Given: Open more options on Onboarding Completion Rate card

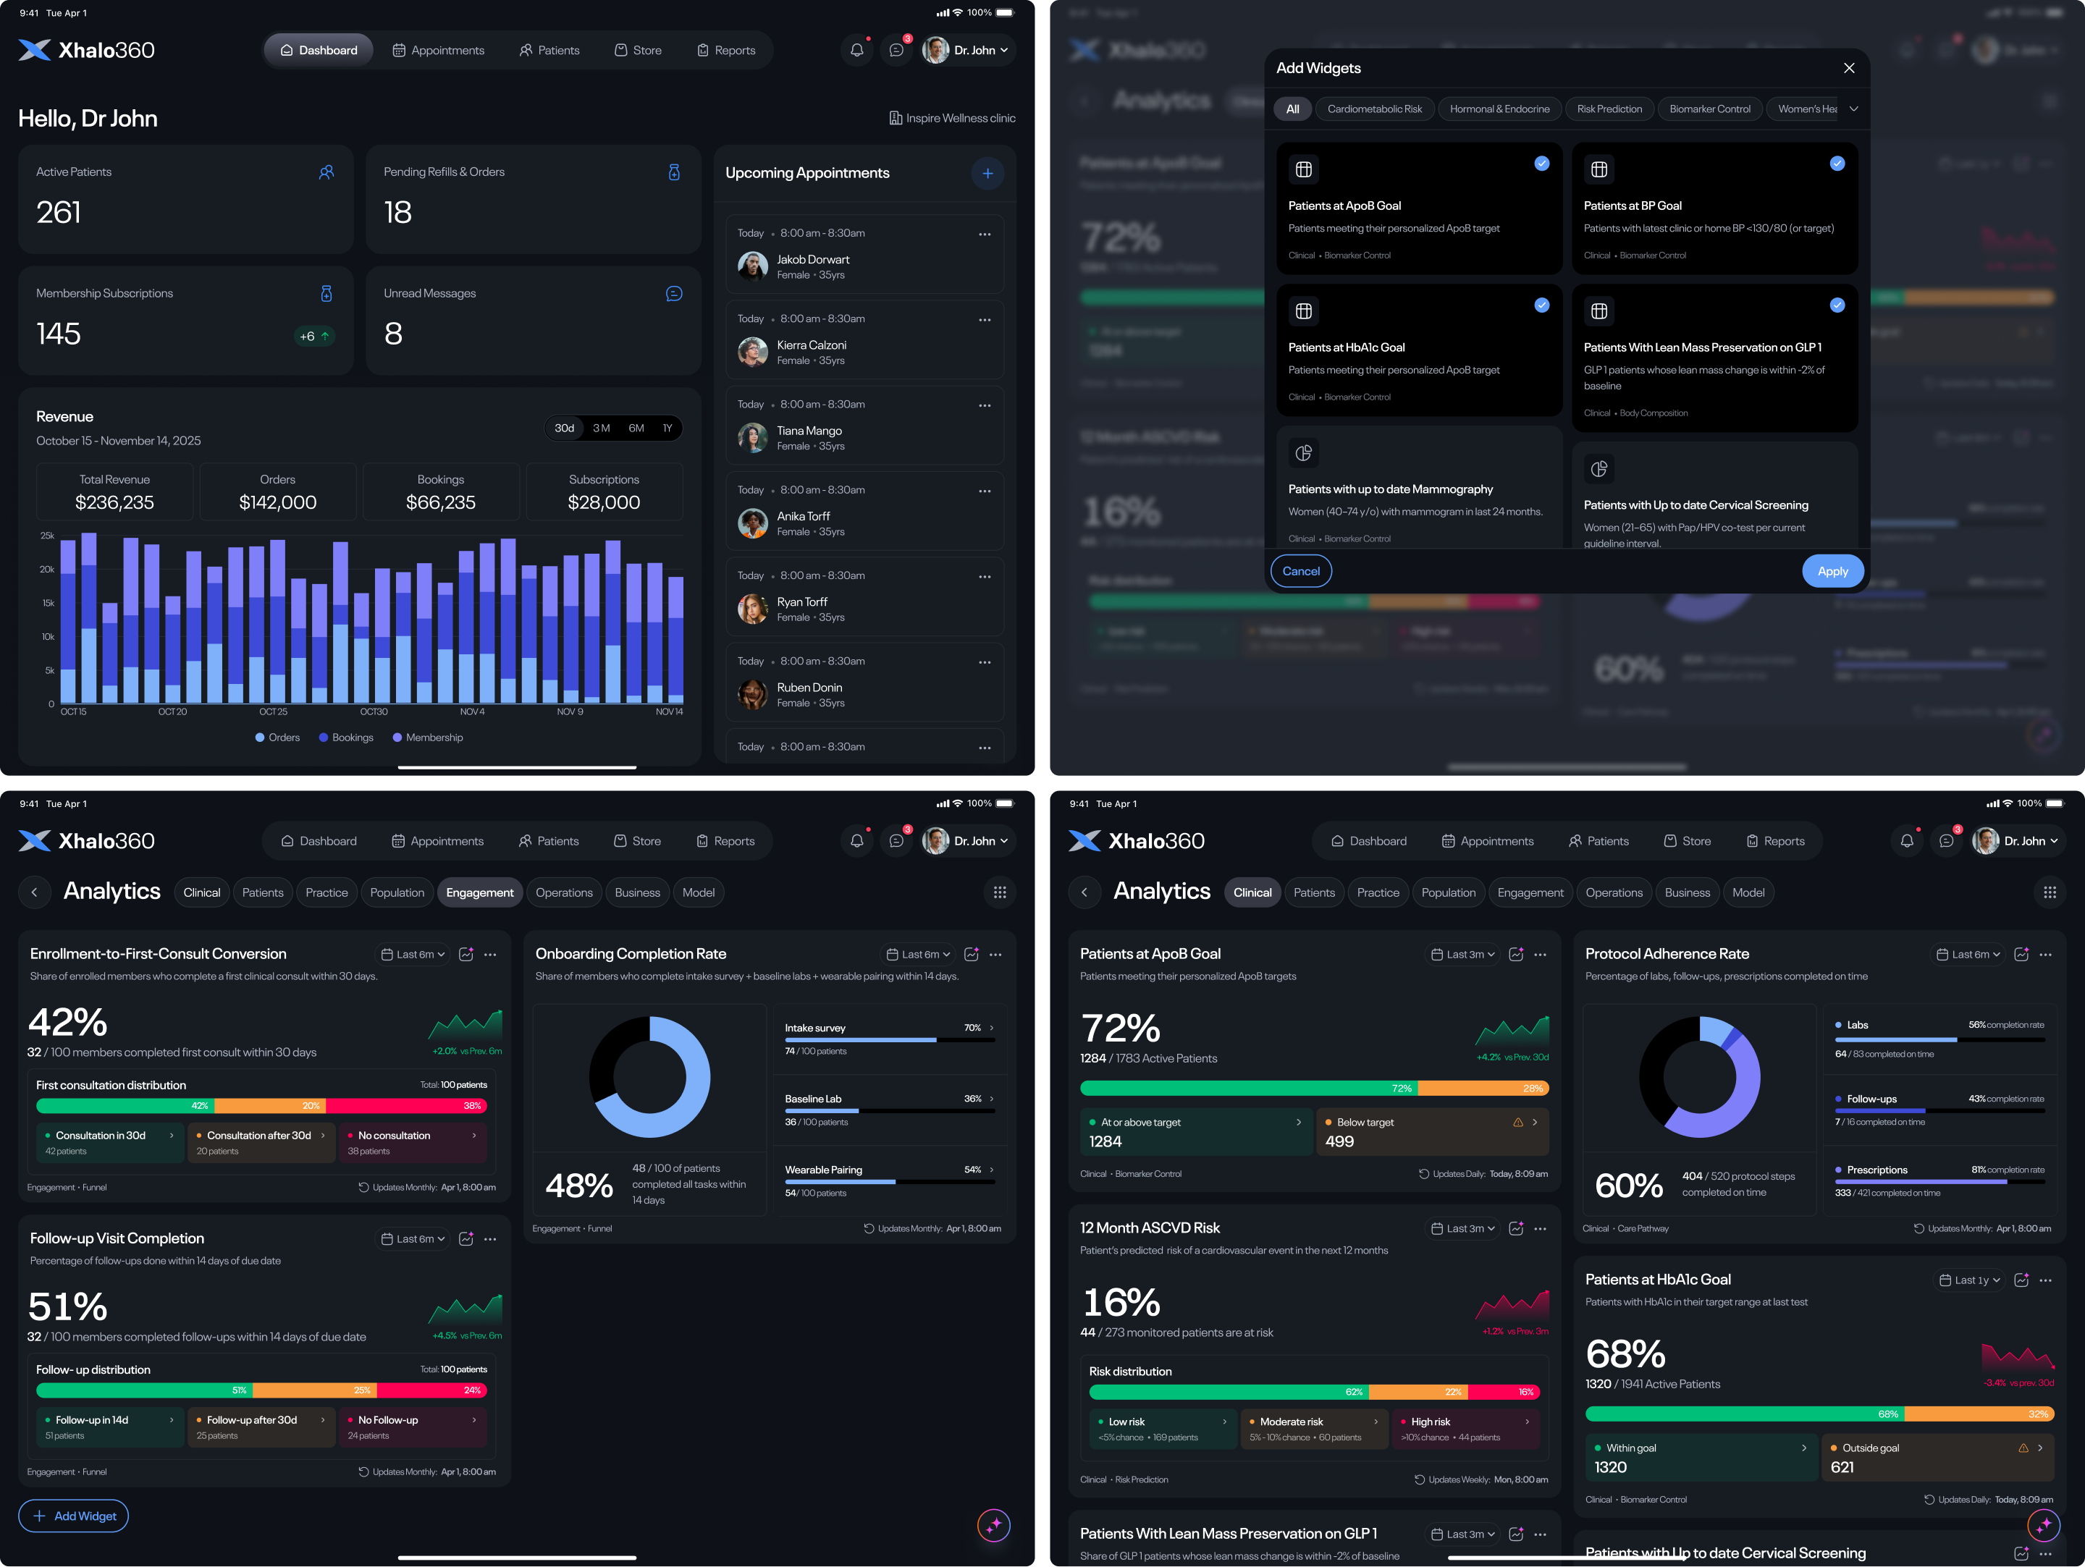Looking at the screenshot, I should (x=995, y=955).
